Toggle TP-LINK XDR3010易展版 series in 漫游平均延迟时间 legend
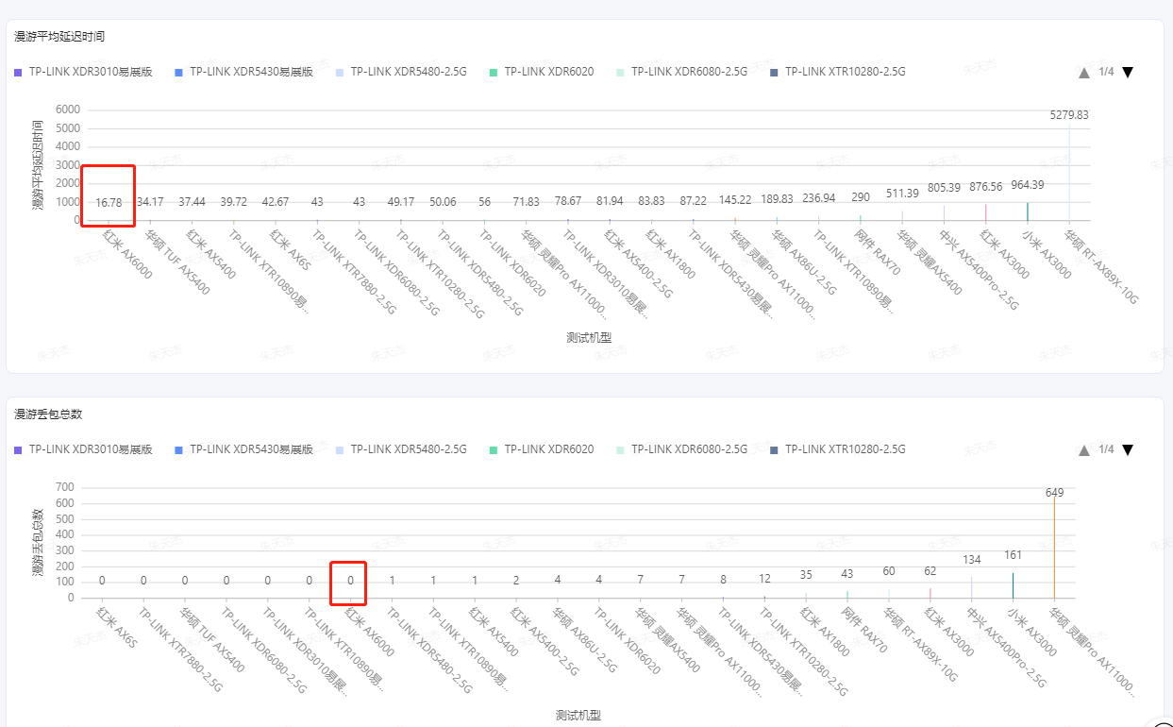 coord(83,72)
